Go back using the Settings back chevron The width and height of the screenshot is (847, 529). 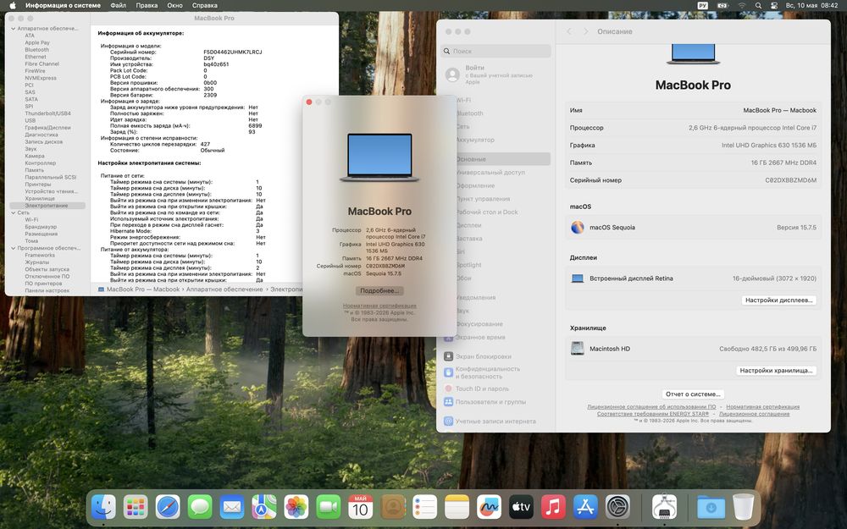click(x=569, y=32)
